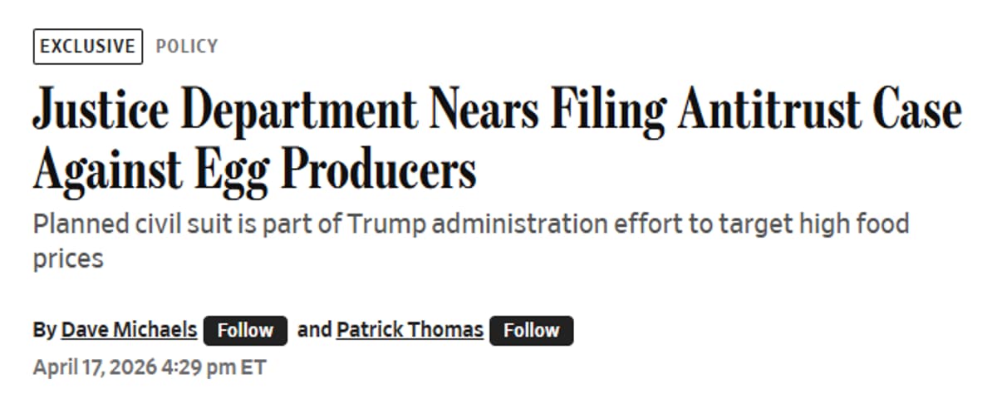Click the article publication timestamp
Screen dimensions: 997x394
pyautogui.click(x=150, y=367)
